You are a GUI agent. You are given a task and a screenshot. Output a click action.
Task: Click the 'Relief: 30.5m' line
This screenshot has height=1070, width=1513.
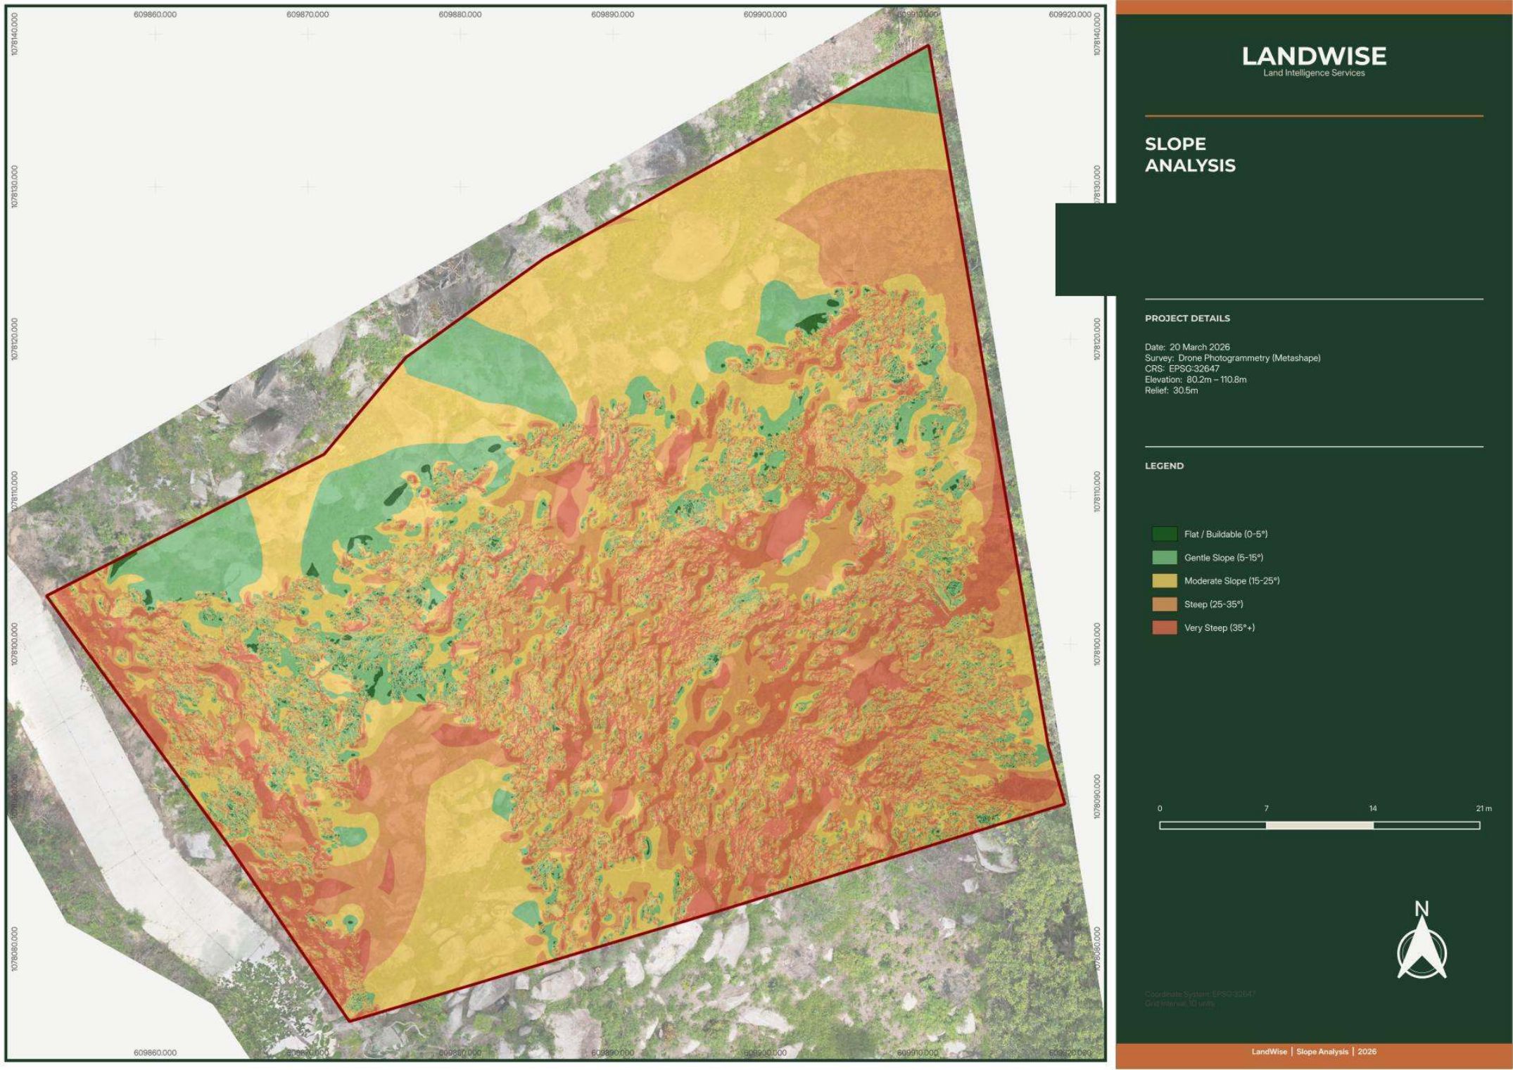pyautogui.click(x=1171, y=390)
